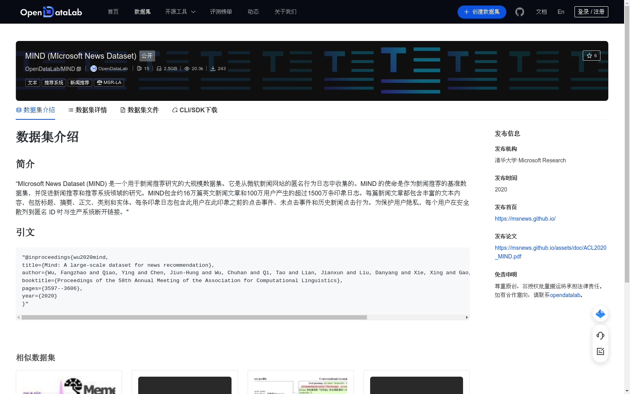630x394 pixels.
Task: Open 关于我们 navigation item
Action: tap(285, 12)
